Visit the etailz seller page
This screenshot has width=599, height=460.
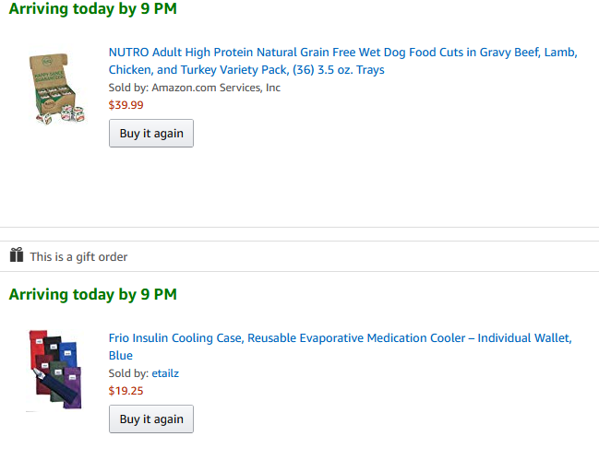coord(167,373)
